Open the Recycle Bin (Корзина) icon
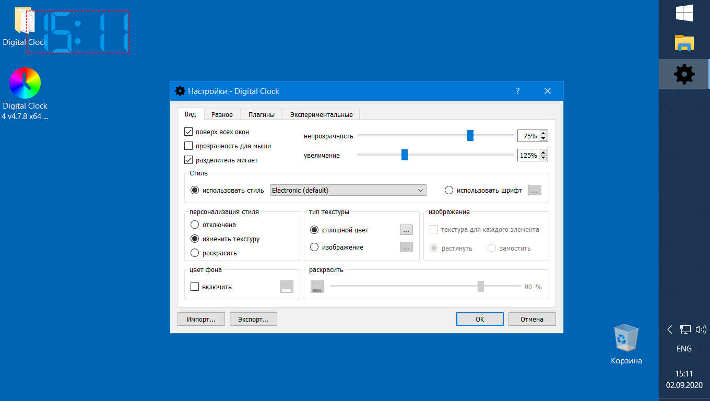Screen dimensions: 710x401 pos(626,338)
